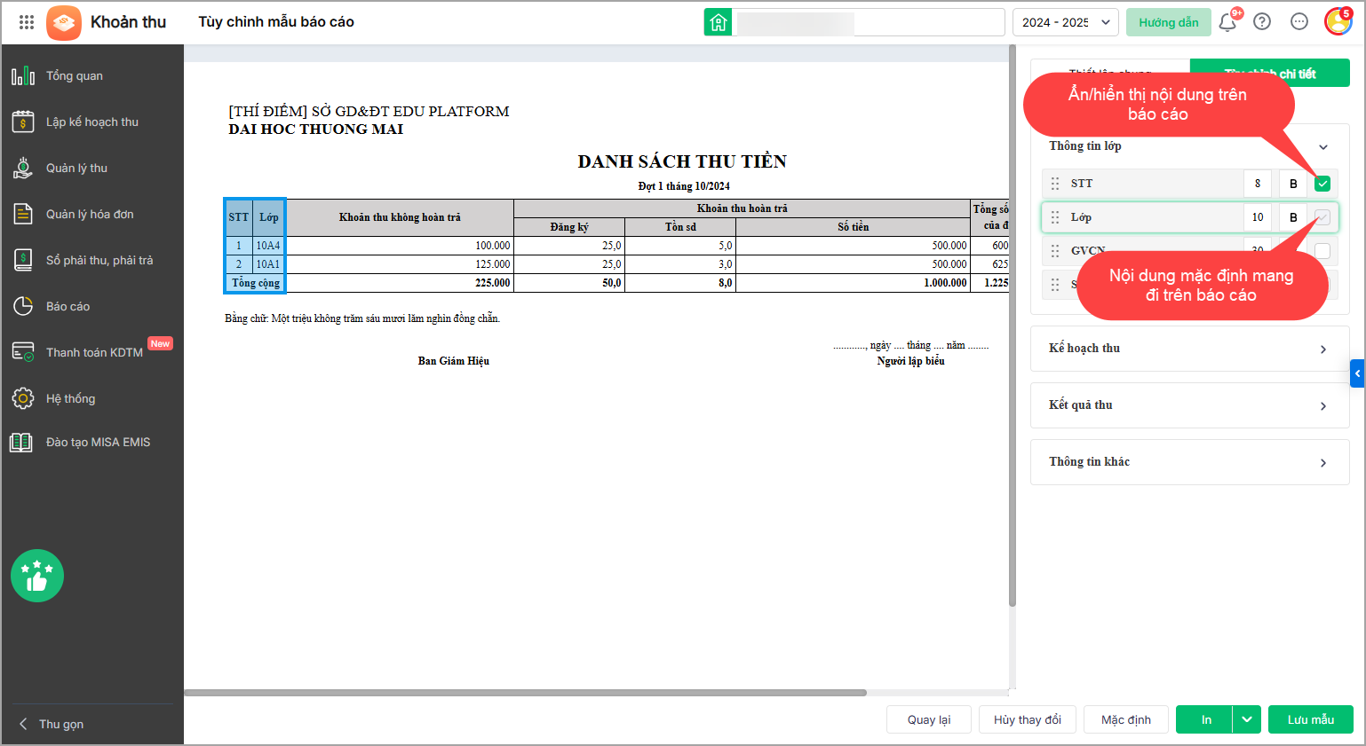Open the help question mark icon
The width and height of the screenshot is (1366, 746).
click(x=1262, y=22)
